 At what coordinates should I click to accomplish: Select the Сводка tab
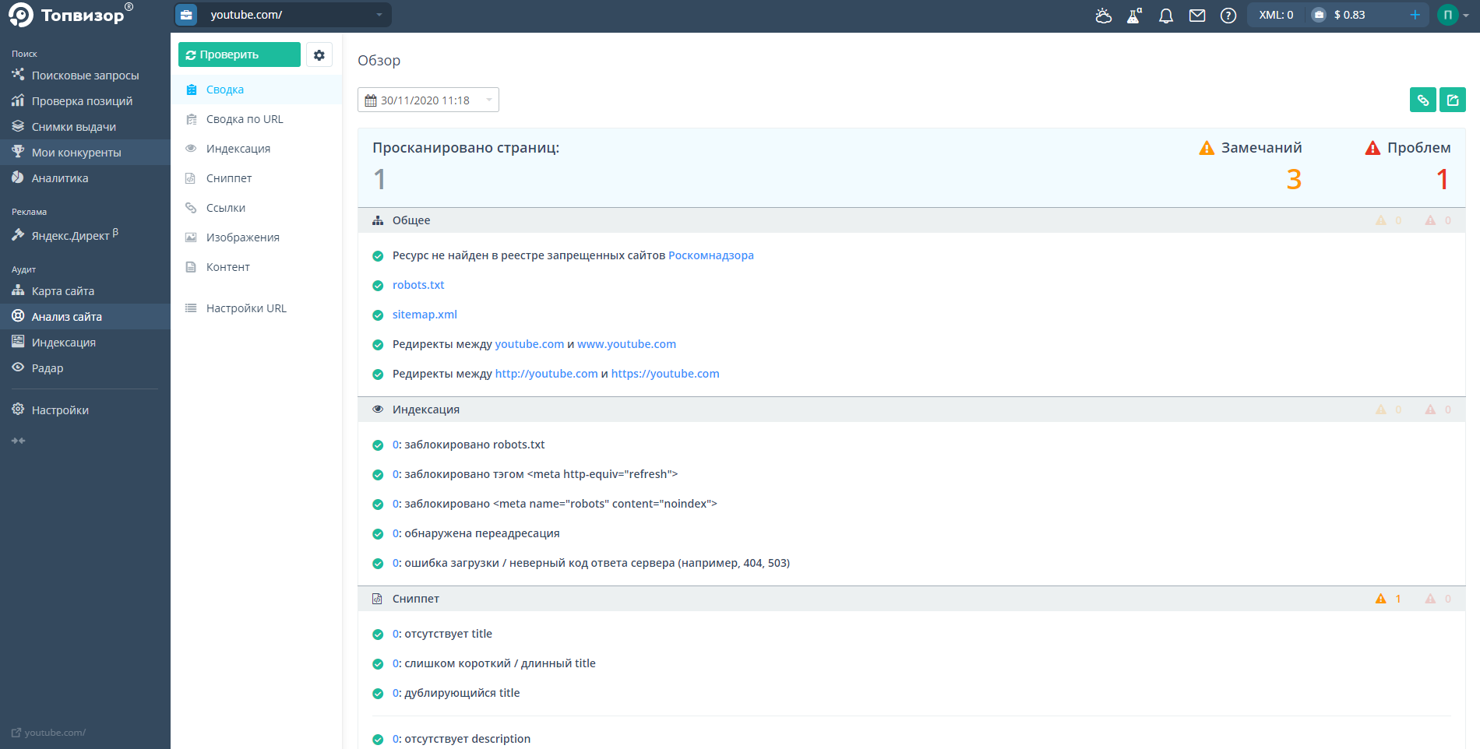pos(256,90)
